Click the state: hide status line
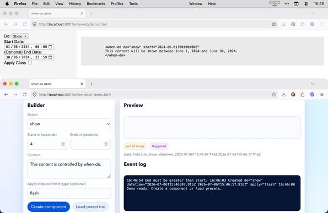 (192, 154)
